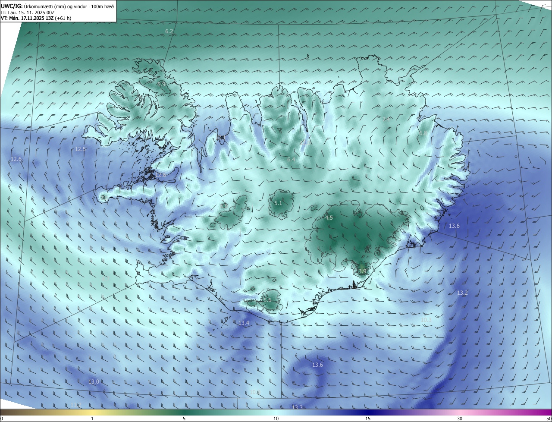Select the IT: Lau. 15. 11. 2025 00Z line
This screenshot has width=552, height=422.
[28, 13]
